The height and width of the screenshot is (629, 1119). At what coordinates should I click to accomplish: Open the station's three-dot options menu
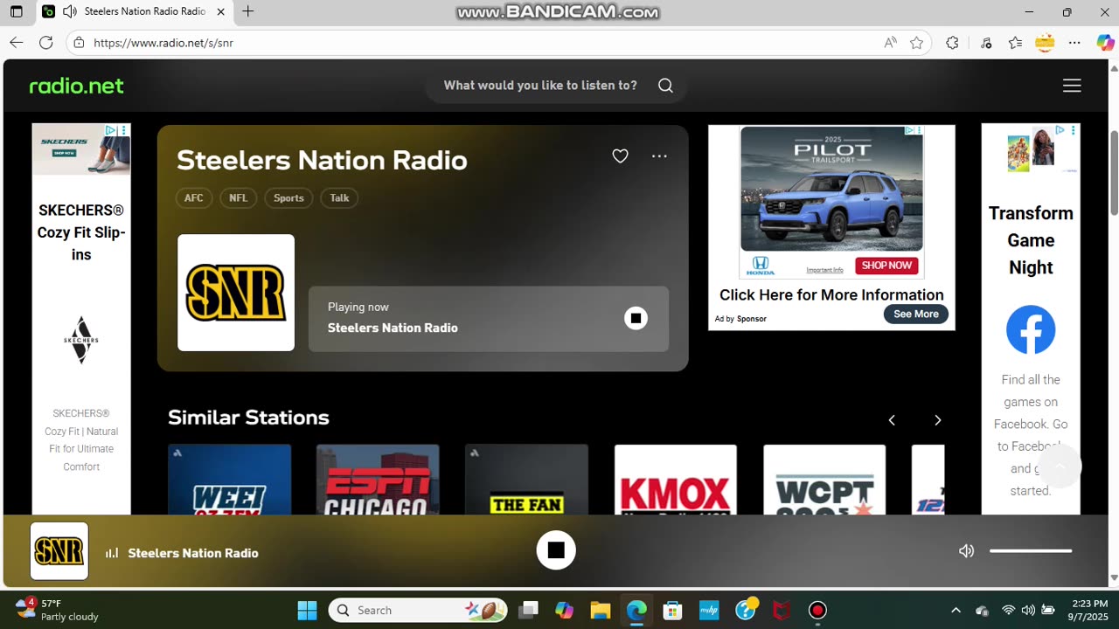coord(659,156)
